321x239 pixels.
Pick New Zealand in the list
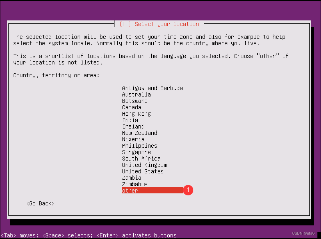(140, 133)
